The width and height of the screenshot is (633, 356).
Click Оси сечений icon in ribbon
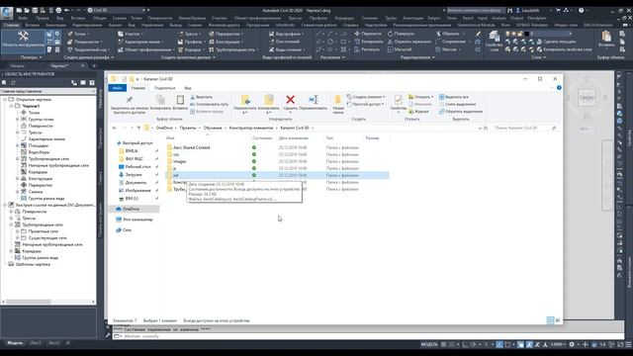[272, 42]
